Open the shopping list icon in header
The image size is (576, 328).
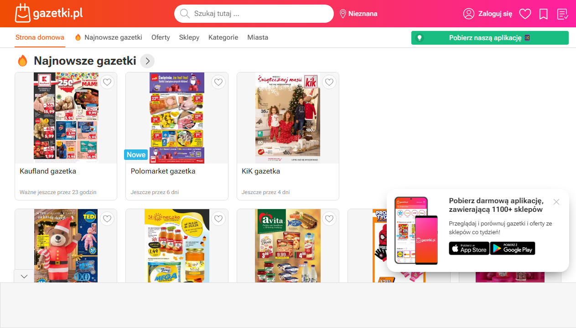pyautogui.click(x=563, y=14)
